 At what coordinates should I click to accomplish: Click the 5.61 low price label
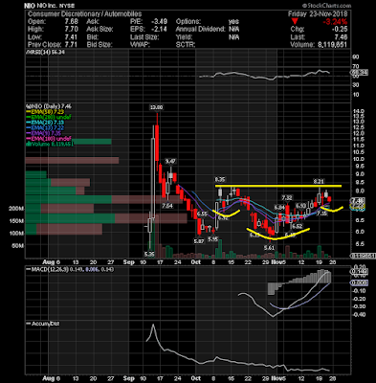click(270, 248)
